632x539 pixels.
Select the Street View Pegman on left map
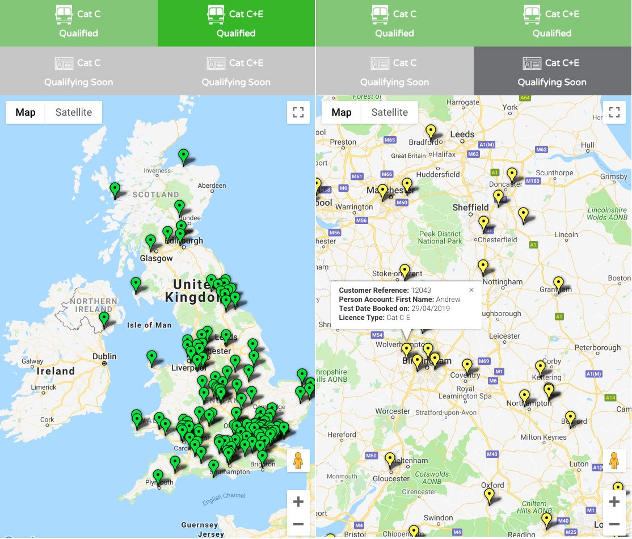click(298, 461)
